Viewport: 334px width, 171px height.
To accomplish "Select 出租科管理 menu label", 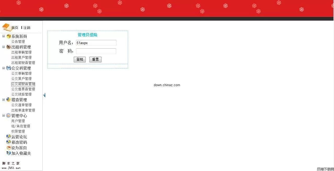I will tap(21, 47).
